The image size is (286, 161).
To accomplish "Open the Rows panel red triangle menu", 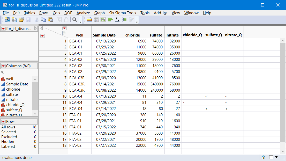I will point(3,121).
